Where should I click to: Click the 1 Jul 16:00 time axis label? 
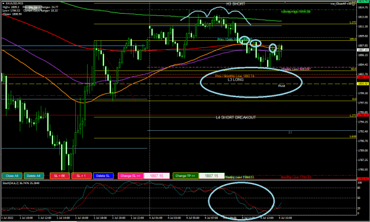(82, 218)
